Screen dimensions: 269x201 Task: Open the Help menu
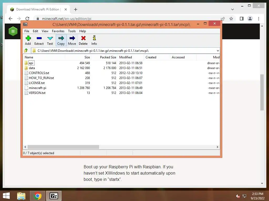coord(82,31)
